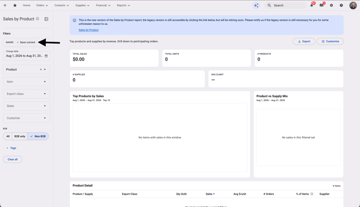Sort by the Sales column header
360x207 pixels.
[210, 194]
